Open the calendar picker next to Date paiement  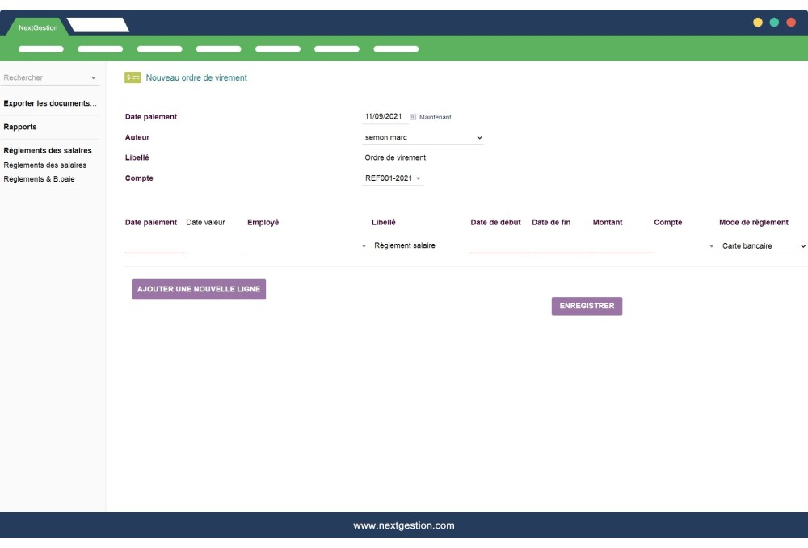pyautogui.click(x=412, y=116)
